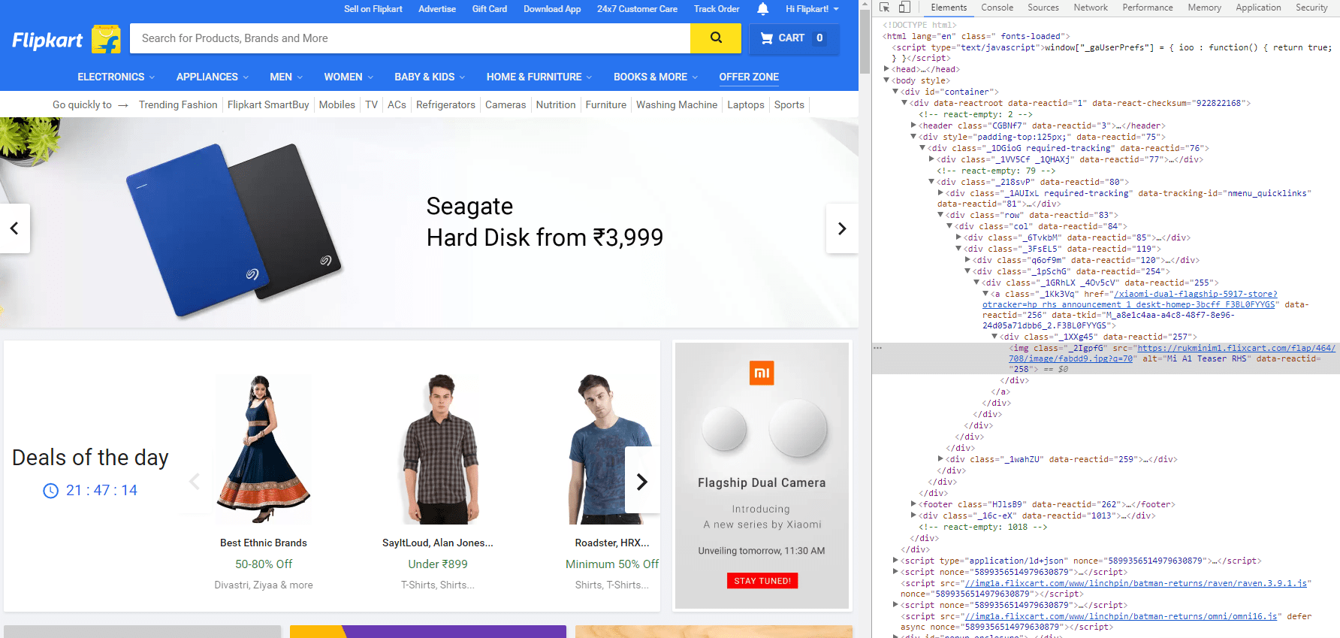This screenshot has width=1340, height=638.
Task: Click the Seagate Hard Disk banner
Action: (429, 222)
